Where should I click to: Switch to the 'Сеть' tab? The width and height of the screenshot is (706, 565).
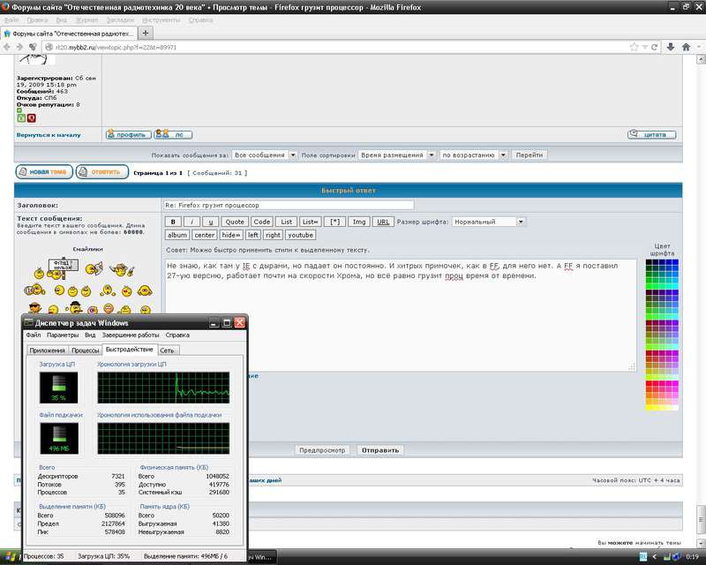pyautogui.click(x=167, y=350)
